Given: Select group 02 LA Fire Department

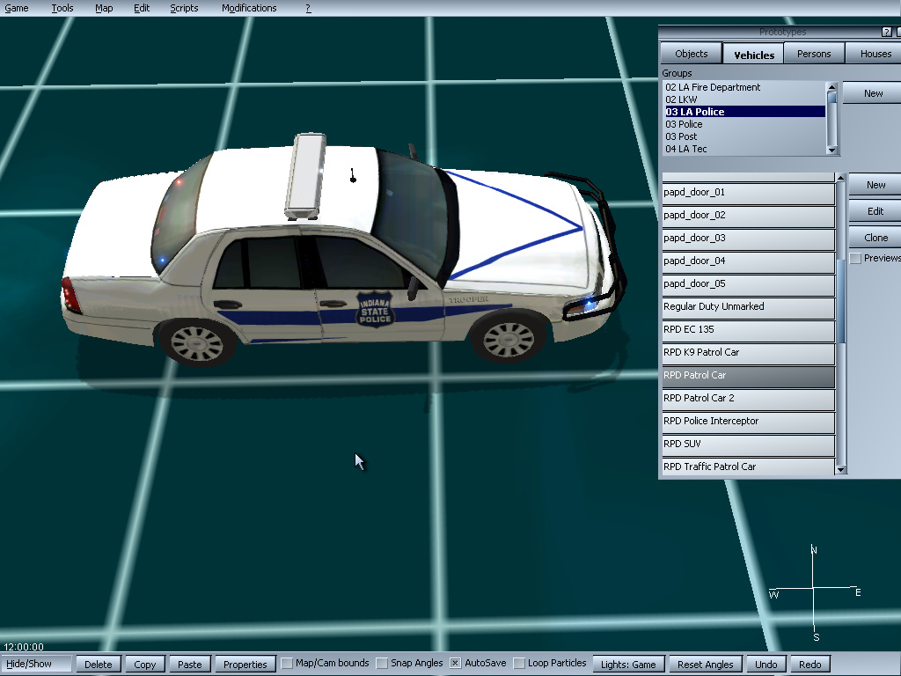Looking at the screenshot, I should click(744, 87).
